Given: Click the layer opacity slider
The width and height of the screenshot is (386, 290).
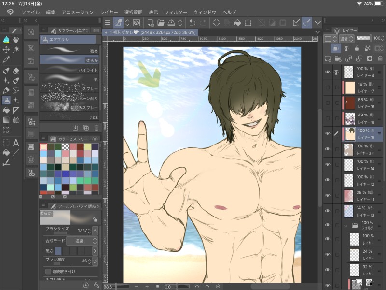Looking at the screenshot, I should (363, 38).
